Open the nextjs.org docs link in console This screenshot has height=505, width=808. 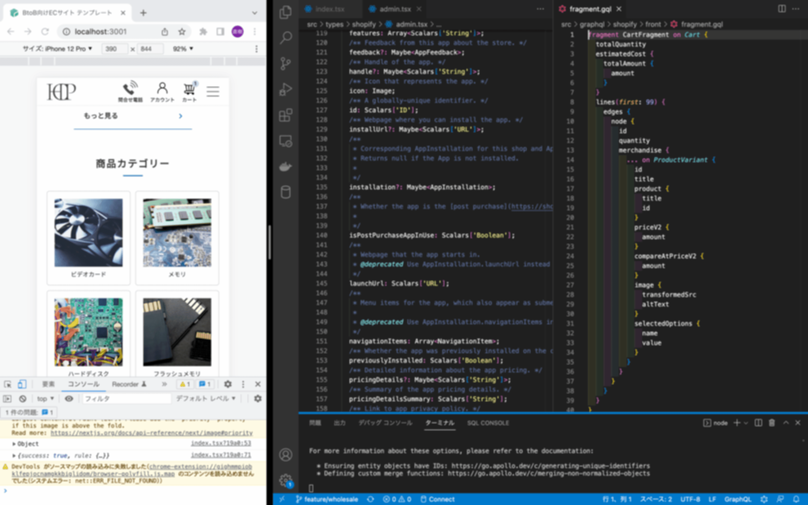tap(151, 433)
